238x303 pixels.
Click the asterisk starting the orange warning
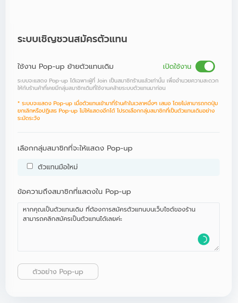(x=19, y=103)
